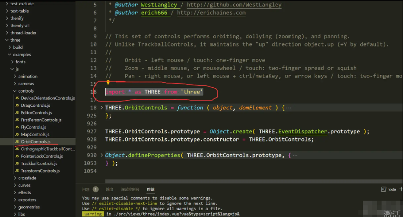Click the yellow warning label in terminal
Image resolution: width=403 pixels, height=217 pixels.
93,214
